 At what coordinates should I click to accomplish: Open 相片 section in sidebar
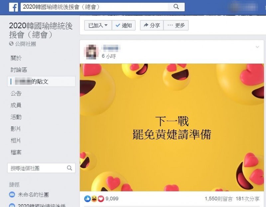coord(16,140)
